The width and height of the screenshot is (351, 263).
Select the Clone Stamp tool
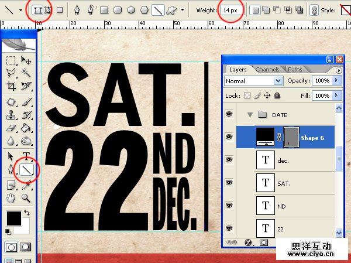click(11, 115)
